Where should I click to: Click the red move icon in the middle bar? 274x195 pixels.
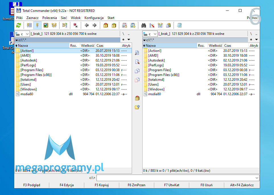(137, 80)
